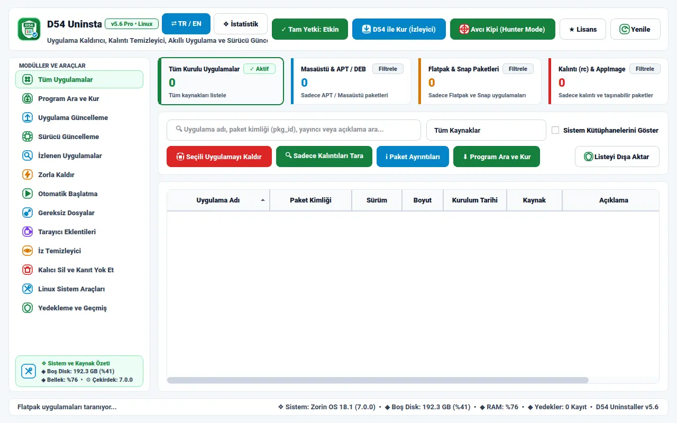Switch language with TR / EN button

186,24
